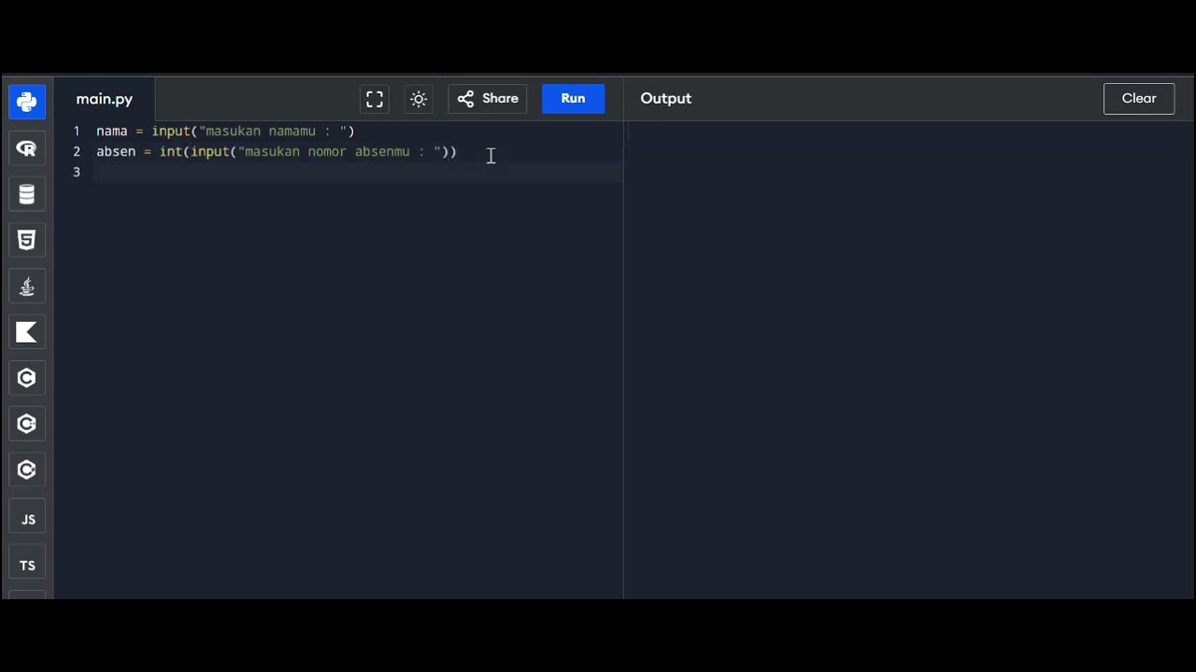The image size is (1196, 672).
Task: Click line number 1 in the gutter
Action: click(77, 132)
